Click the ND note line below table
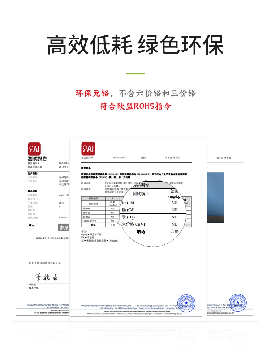This screenshot has width=271, height=358. click(x=100, y=240)
